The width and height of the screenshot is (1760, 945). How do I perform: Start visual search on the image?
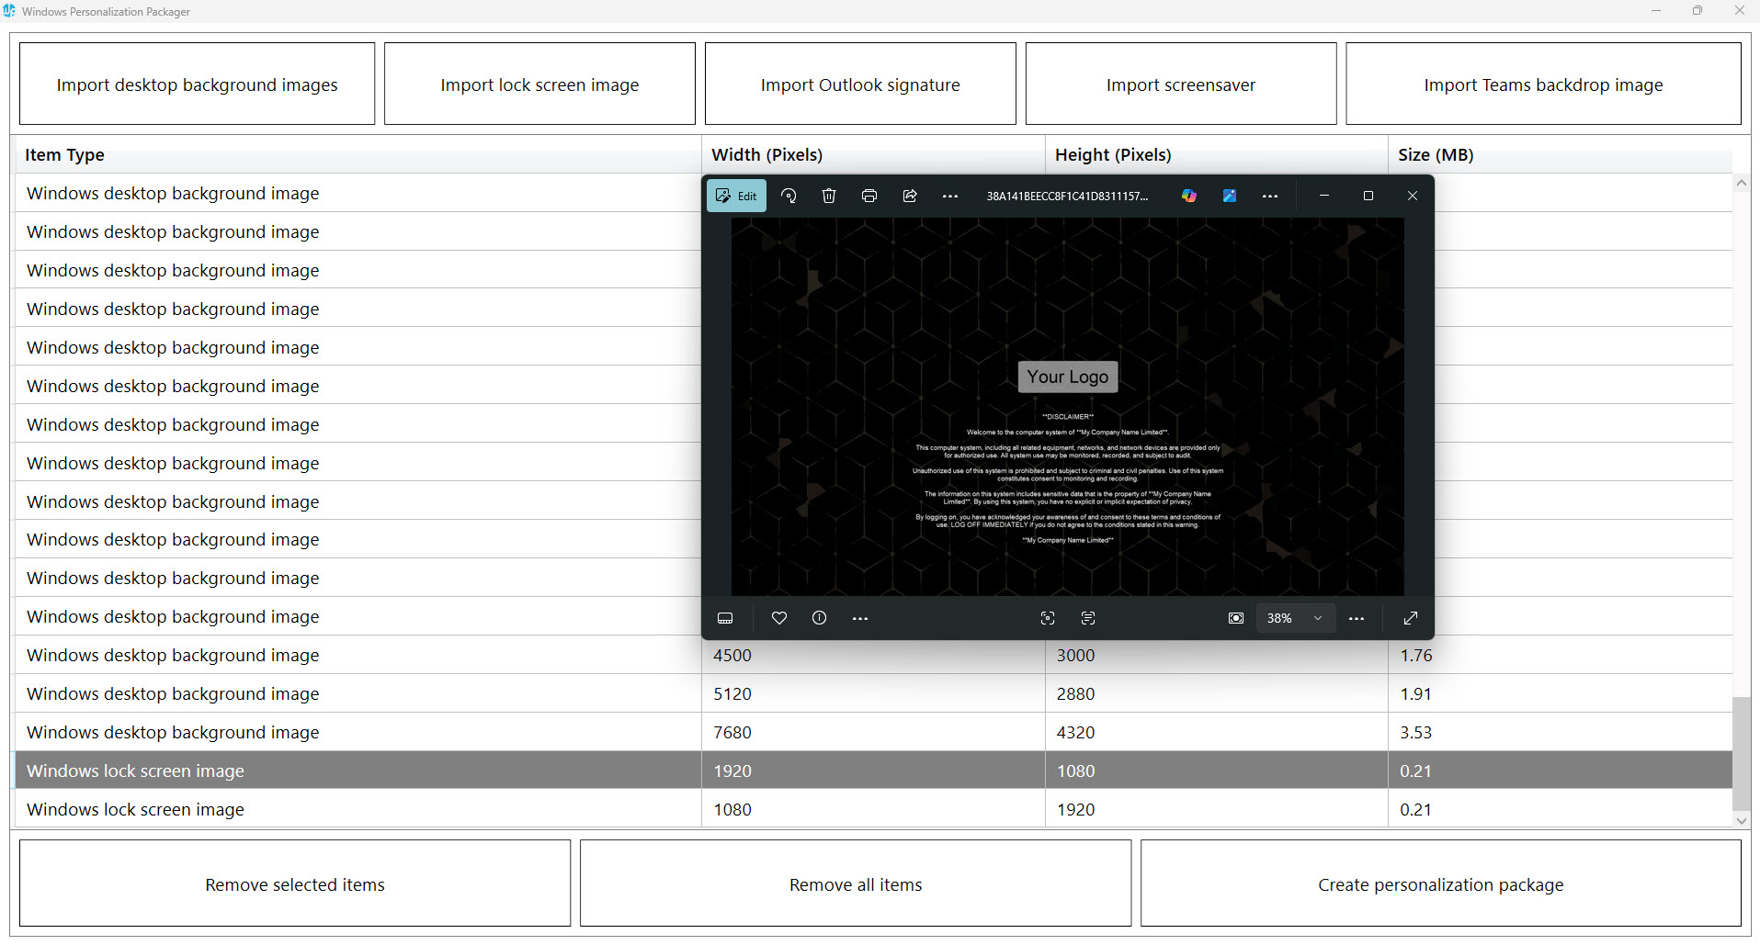coord(1048,618)
